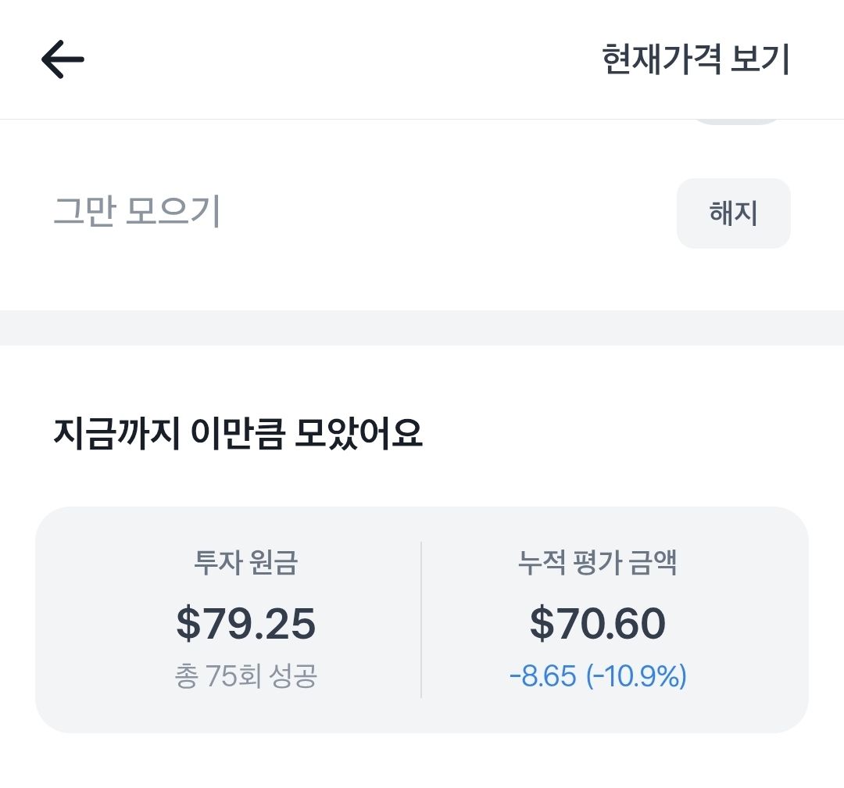Image resolution: width=844 pixels, height=788 pixels.
Task: Click blank space between 그만 모으기 and 해지
Action: pyautogui.click(x=445, y=212)
